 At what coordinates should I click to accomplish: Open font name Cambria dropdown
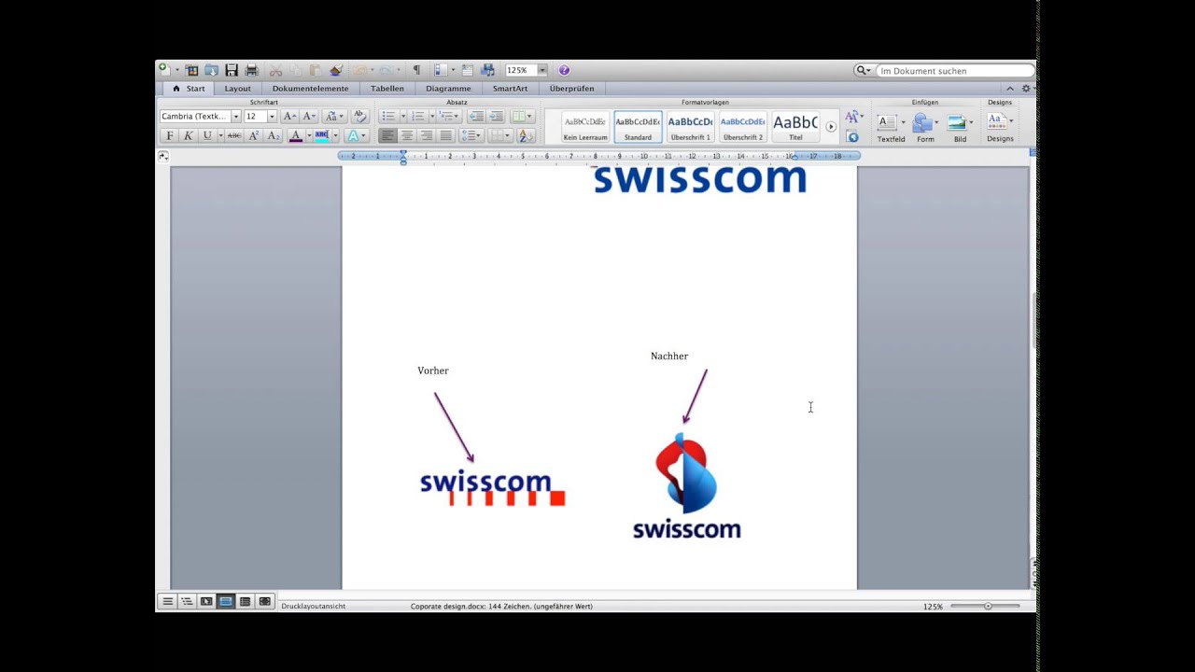coord(236,117)
